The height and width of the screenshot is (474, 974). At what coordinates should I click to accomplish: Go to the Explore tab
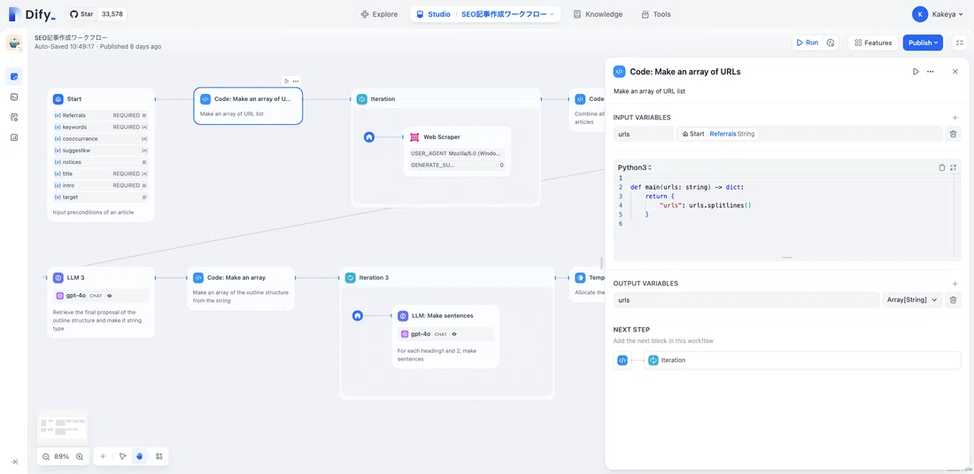(x=380, y=13)
